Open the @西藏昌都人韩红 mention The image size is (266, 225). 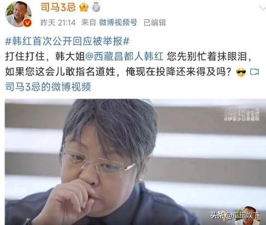[124, 57]
